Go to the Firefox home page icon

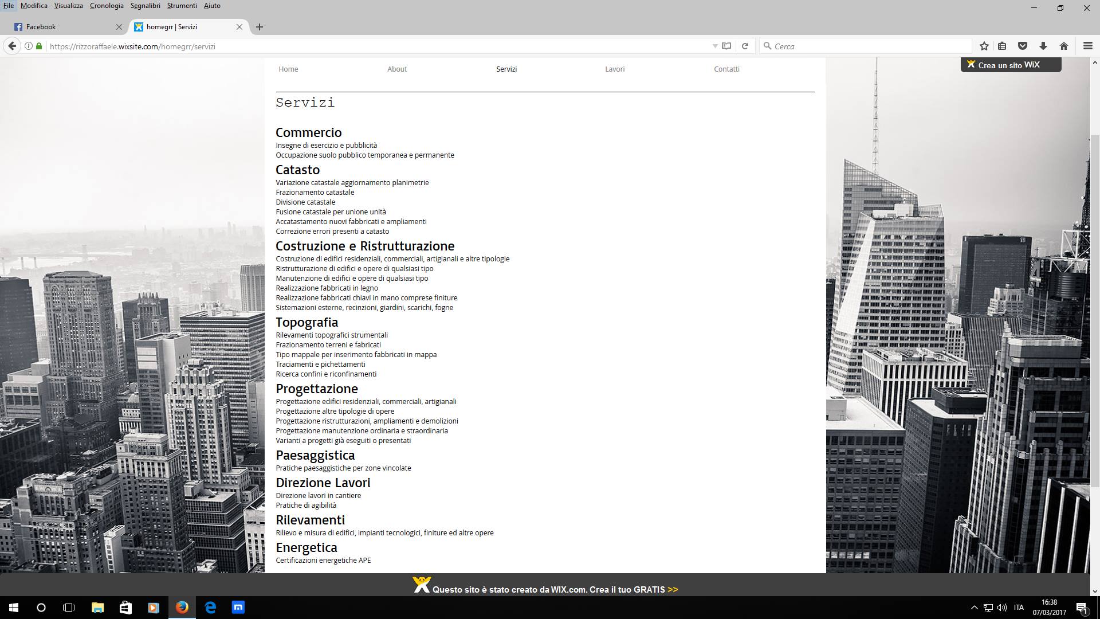tap(1064, 46)
